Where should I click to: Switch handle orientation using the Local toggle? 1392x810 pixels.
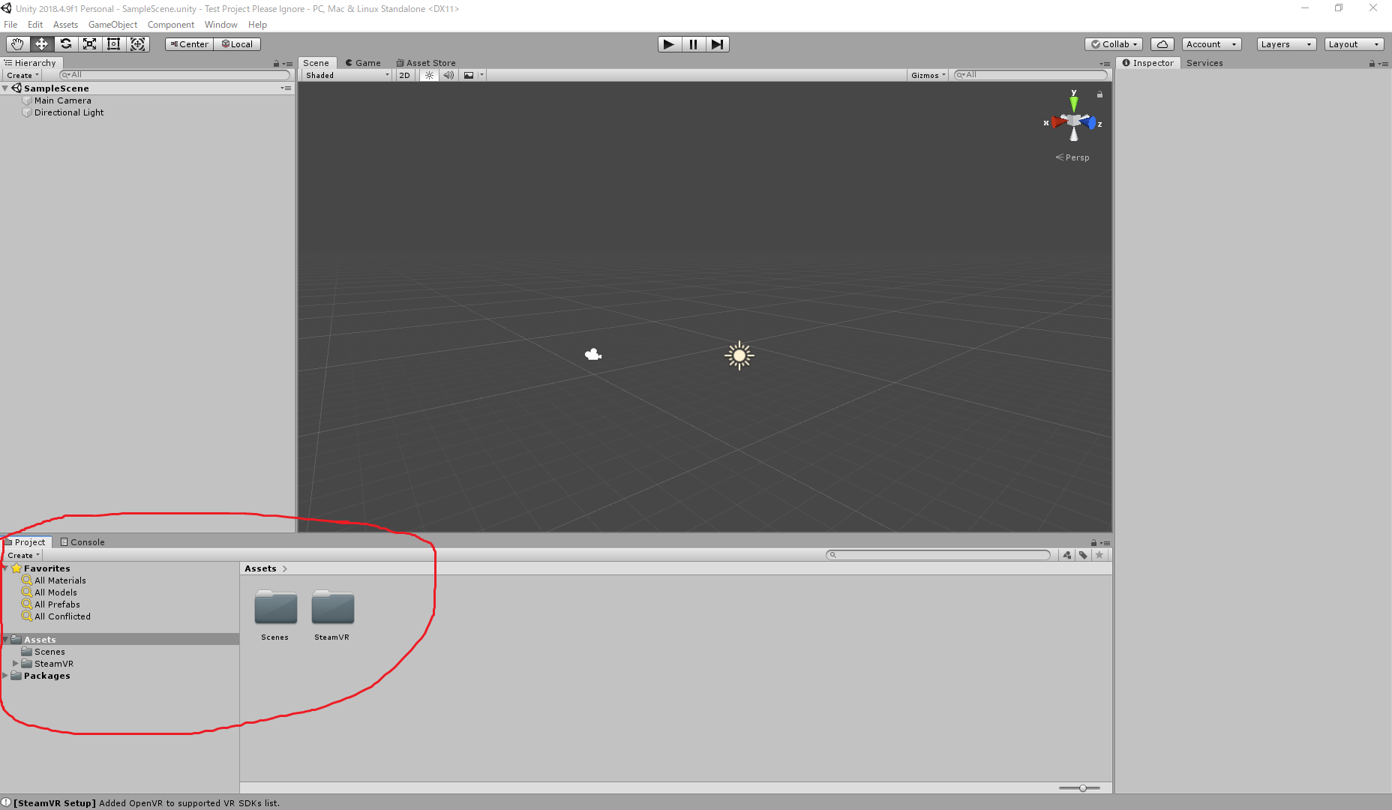tap(237, 43)
